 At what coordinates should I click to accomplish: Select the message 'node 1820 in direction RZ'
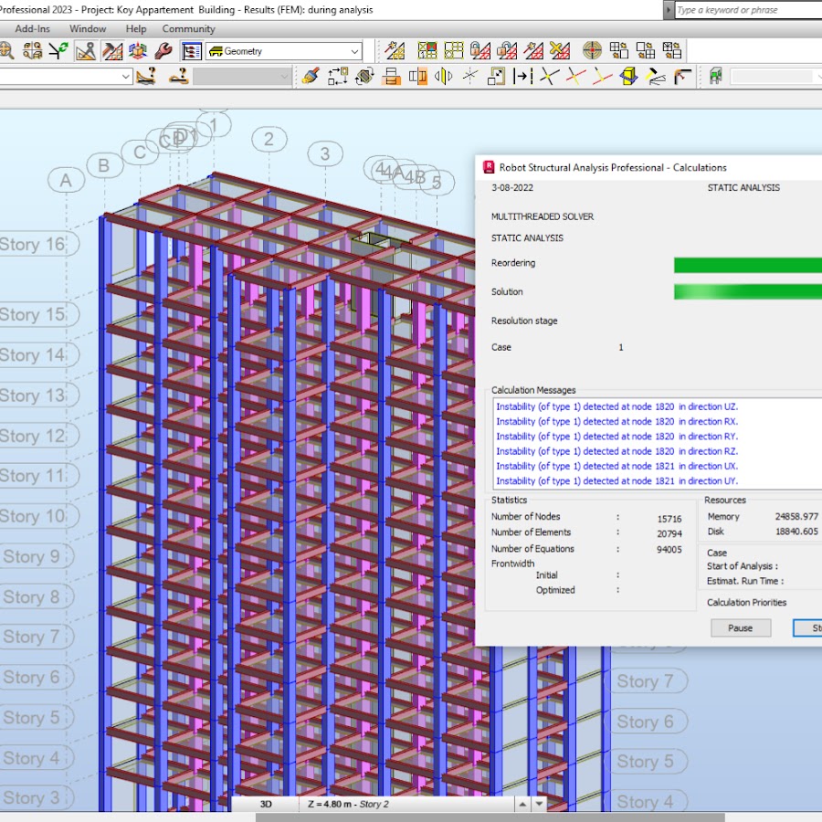[617, 451]
